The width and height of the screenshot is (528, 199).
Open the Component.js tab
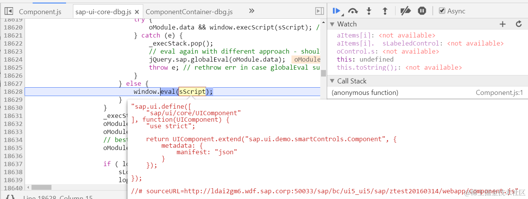click(x=40, y=11)
